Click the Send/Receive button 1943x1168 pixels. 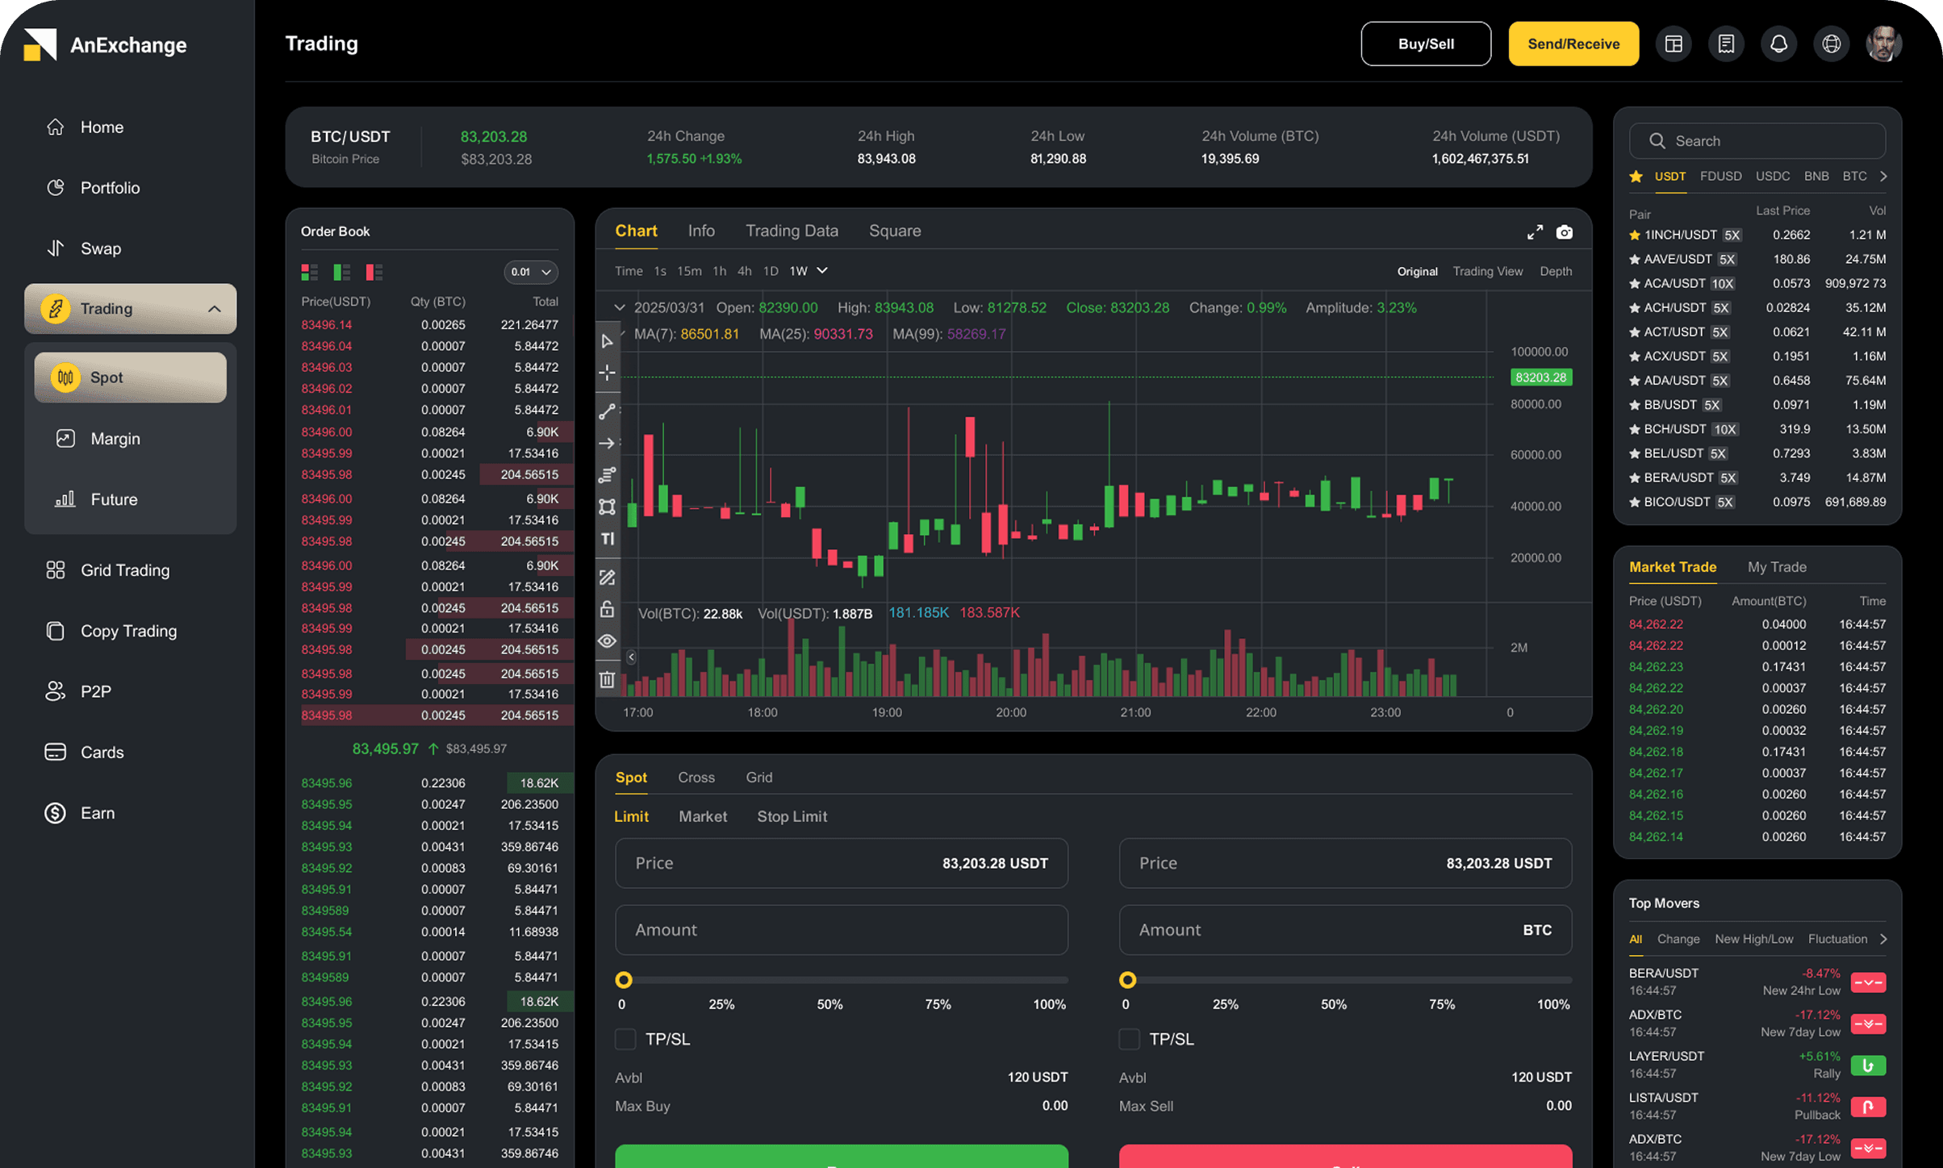tap(1573, 44)
